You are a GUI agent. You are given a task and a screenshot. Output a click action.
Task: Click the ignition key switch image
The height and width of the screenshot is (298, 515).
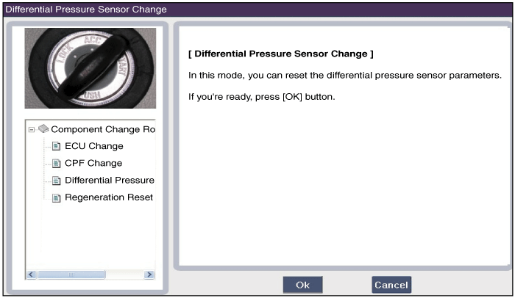coord(90,68)
